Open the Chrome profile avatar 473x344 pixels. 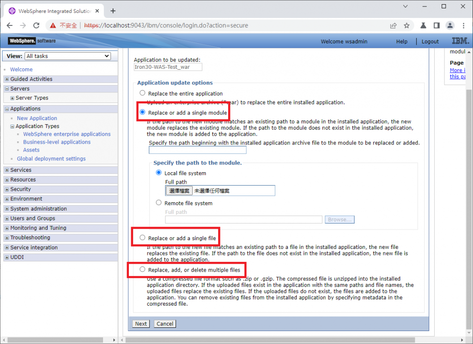click(x=450, y=25)
